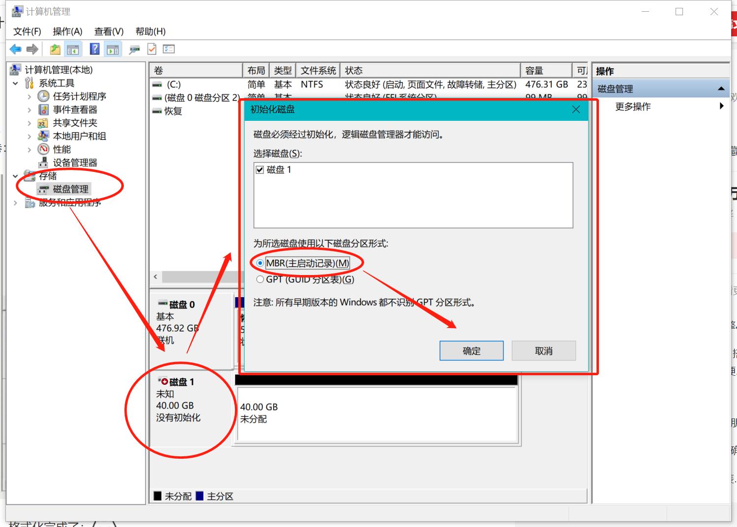
Task: Select MBR(主启动记录) radio button
Action: (260, 263)
